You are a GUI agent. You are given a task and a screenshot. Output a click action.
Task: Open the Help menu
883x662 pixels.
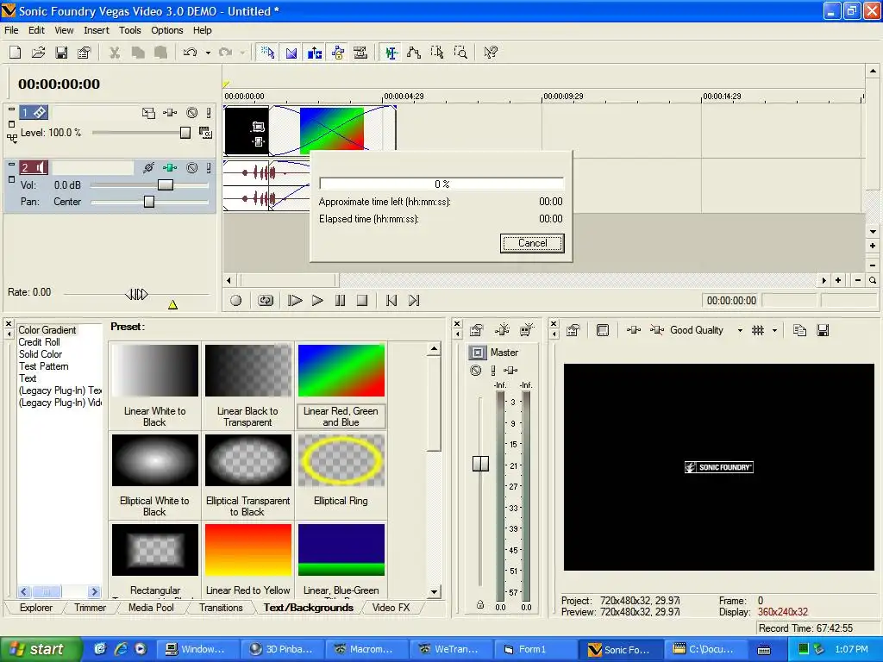click(202, 30)
